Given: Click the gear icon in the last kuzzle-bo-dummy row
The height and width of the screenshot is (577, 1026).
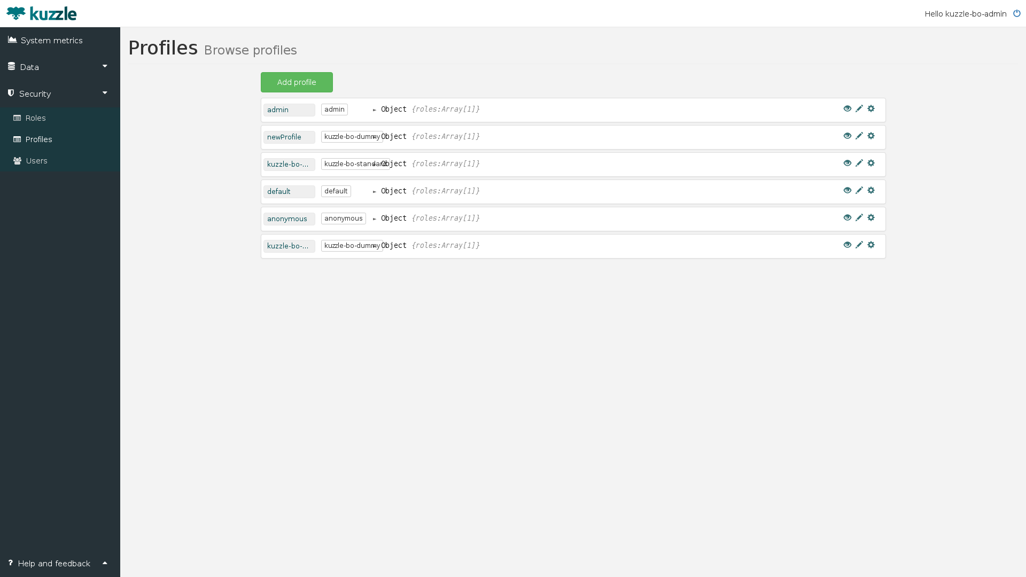Looking at the screenshot, I should pyautogui.click(x=871, y=245).
